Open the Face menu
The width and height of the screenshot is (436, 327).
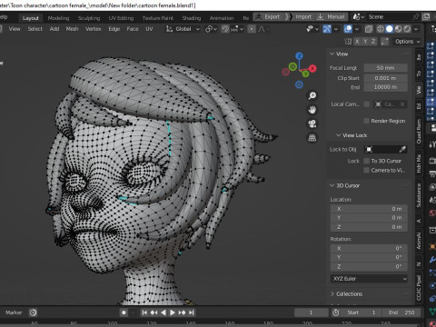pos(133,29)
